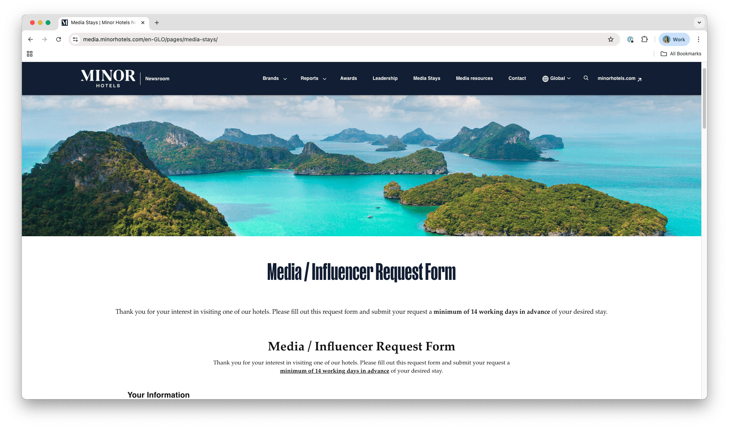The height and width of the screenshot is (428, 729).
Task: Open search in the newsroom navigation bar
Action: (x=586, y=78)
